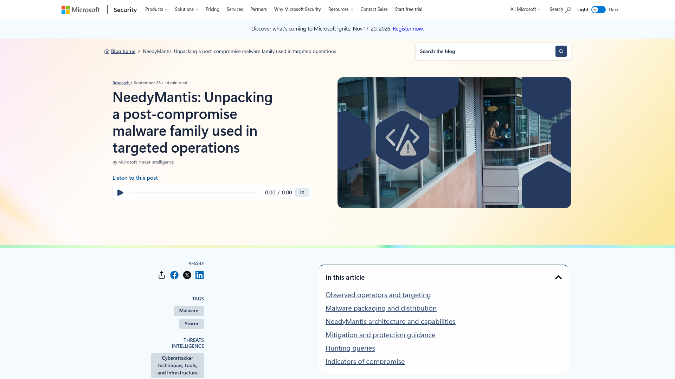Share the article on LinkedIn
Screen dimensions: 675x379
200,275
